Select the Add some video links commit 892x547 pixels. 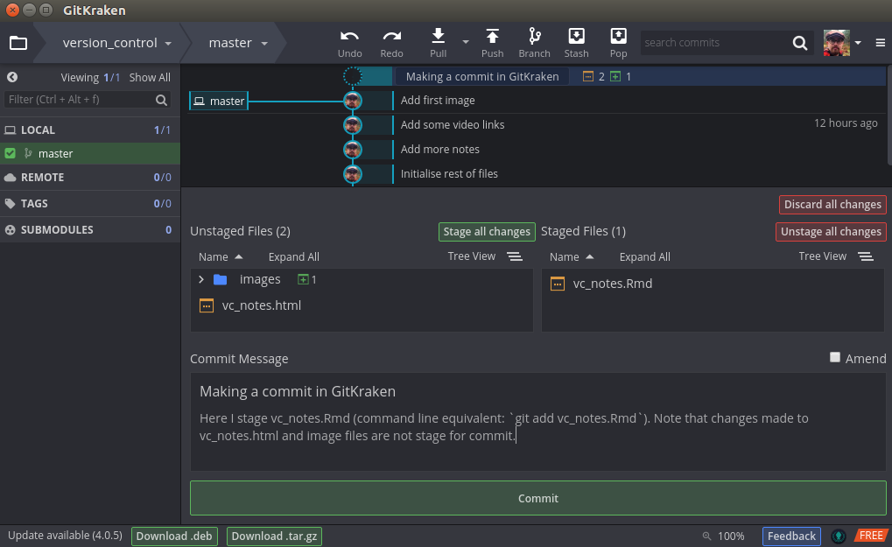tap(453, 125)
